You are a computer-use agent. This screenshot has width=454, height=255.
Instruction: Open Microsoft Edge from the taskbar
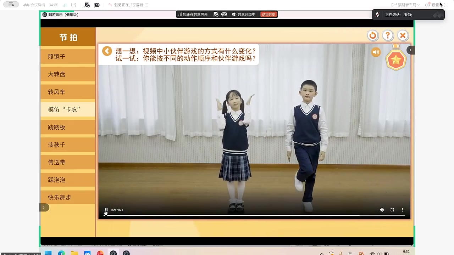[x=61, y=253]
